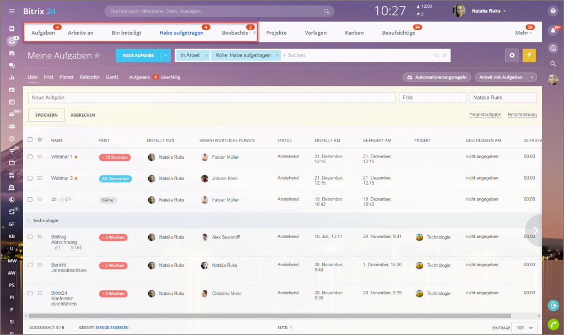Screen dimensions: 564x335
Task: Open the employees group icon in sidebar
Action: click(12, 126)
